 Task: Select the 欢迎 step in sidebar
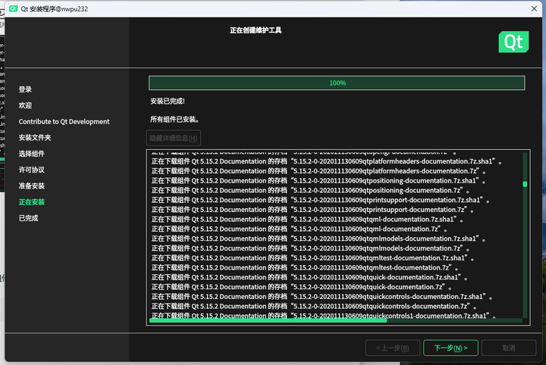(26, 105)
